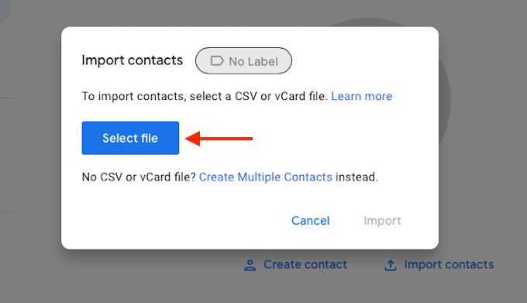Click the red arrow pointing at Select file

coord(219,139)
